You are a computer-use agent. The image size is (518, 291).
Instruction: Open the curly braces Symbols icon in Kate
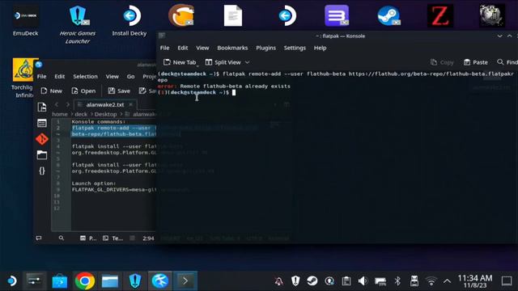coord(42,171)
